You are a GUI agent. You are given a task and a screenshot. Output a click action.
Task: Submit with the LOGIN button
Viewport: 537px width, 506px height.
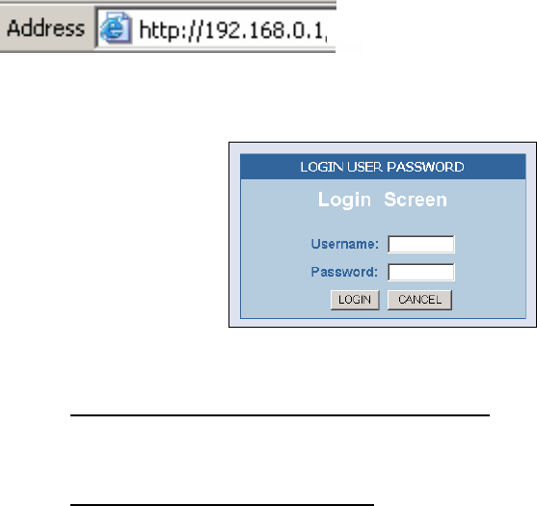(355, 300)
